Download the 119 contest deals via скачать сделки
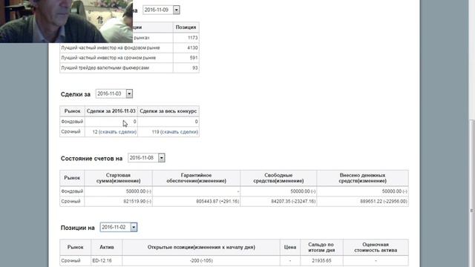This screenshot has height=267, width=475. [x=179, y=132]
